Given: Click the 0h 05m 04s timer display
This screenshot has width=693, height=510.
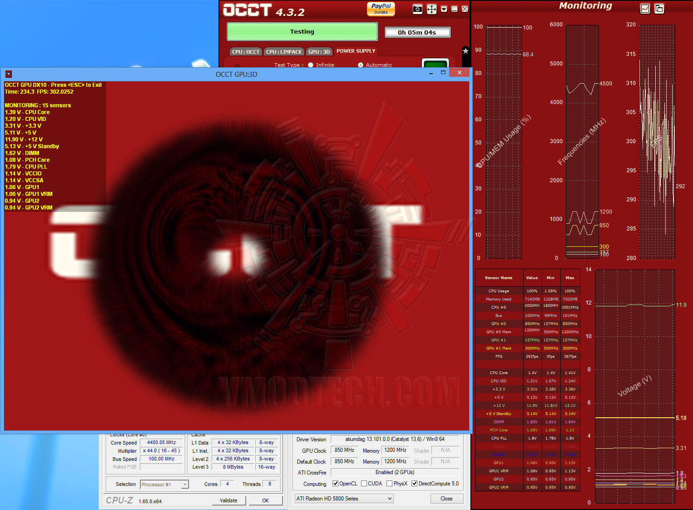Looking at the screenshot, I should (x=417, y=32).
